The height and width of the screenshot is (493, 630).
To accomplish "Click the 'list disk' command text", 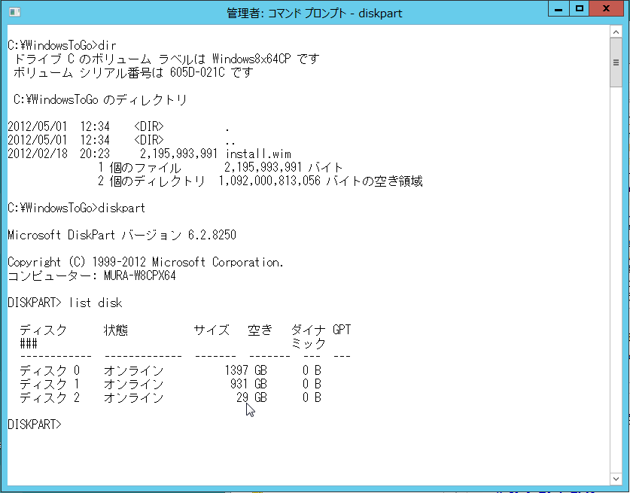I will click(96, 303).
